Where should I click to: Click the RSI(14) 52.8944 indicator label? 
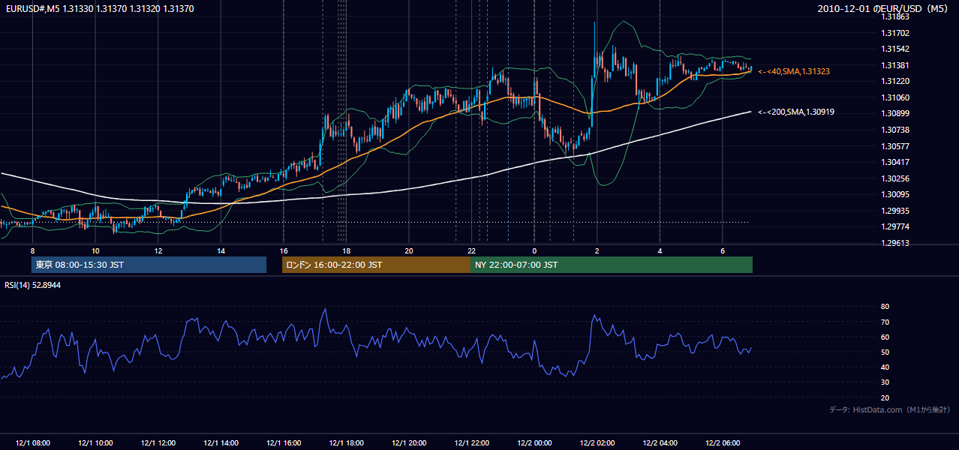click(x=33, y=285)
